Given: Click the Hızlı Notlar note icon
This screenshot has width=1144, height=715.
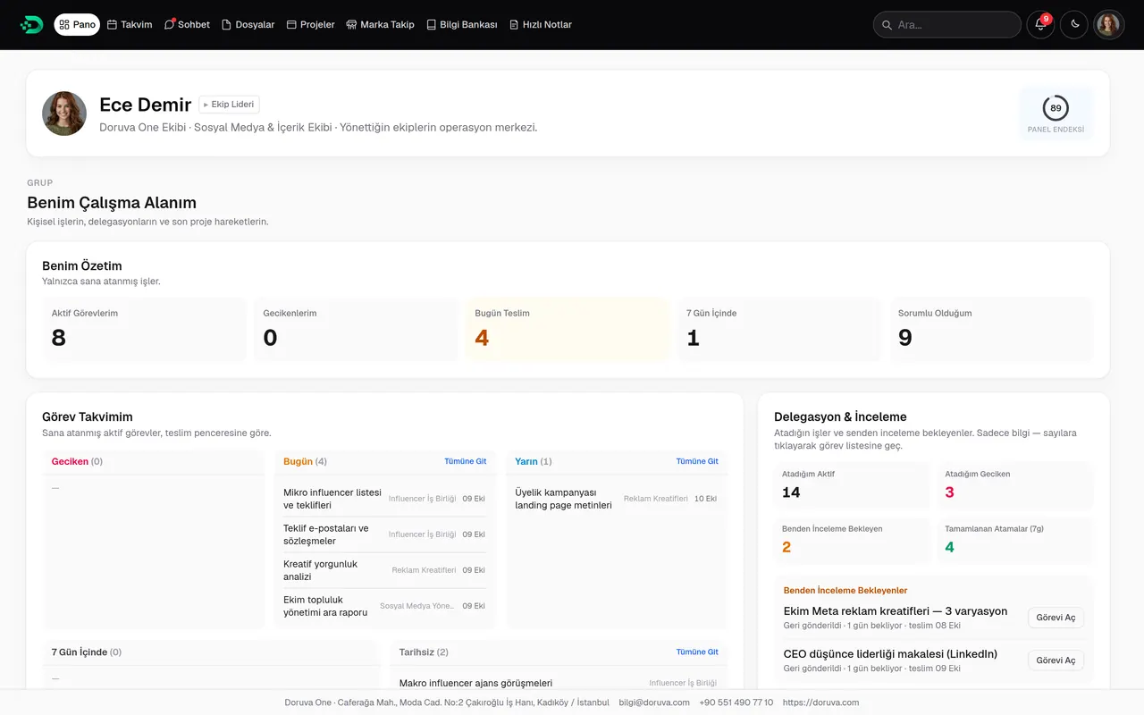Looking at the screenshot, I should [x=514, y=25].
